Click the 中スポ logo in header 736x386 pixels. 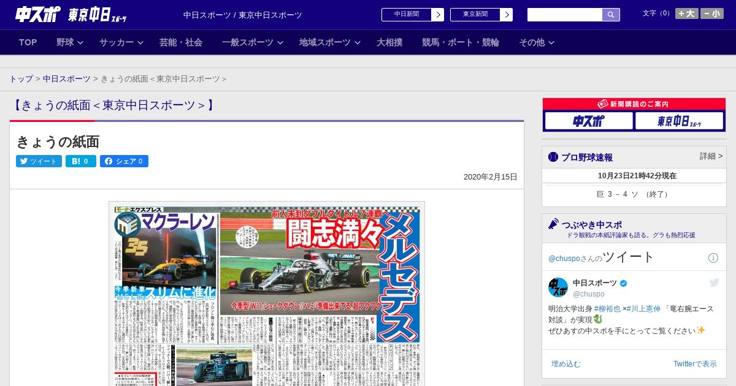tap(38, 15)
